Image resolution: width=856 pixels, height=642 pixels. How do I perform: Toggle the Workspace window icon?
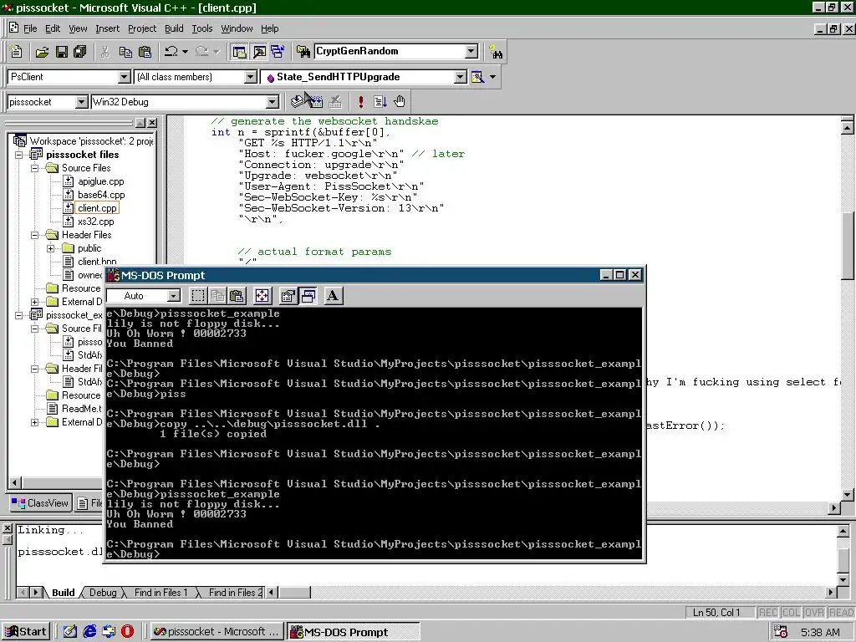point(239,52)
